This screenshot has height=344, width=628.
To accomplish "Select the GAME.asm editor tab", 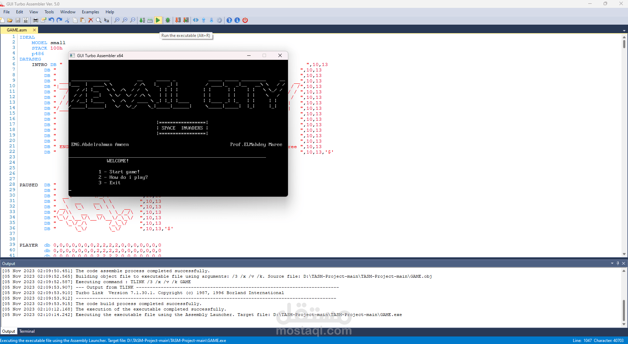I will click(x=17, y=30).
